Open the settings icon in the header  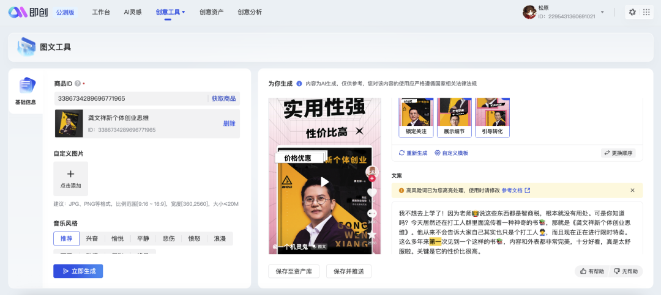pyautogui.click(x=632, y=12)
